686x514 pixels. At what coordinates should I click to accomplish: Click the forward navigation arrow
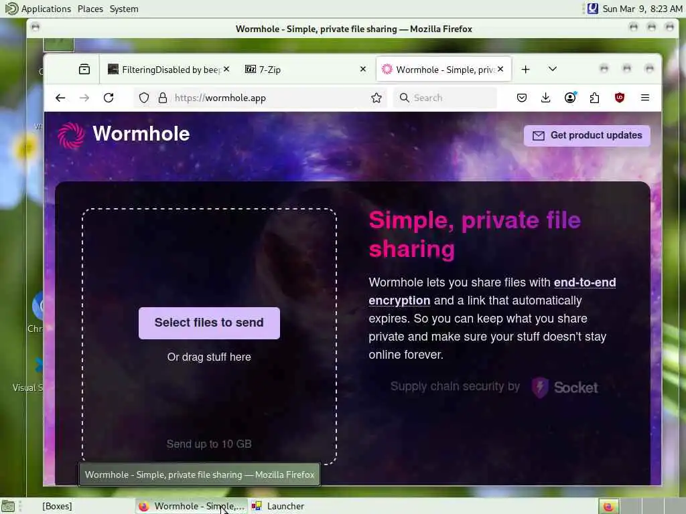click(x=84, y=98)
